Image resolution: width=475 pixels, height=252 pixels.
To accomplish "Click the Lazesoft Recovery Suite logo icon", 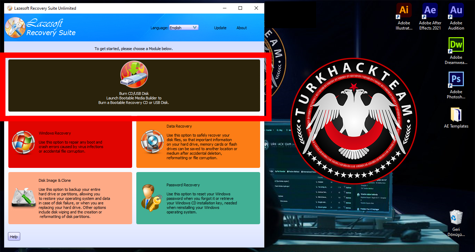I will click(15, 27).
